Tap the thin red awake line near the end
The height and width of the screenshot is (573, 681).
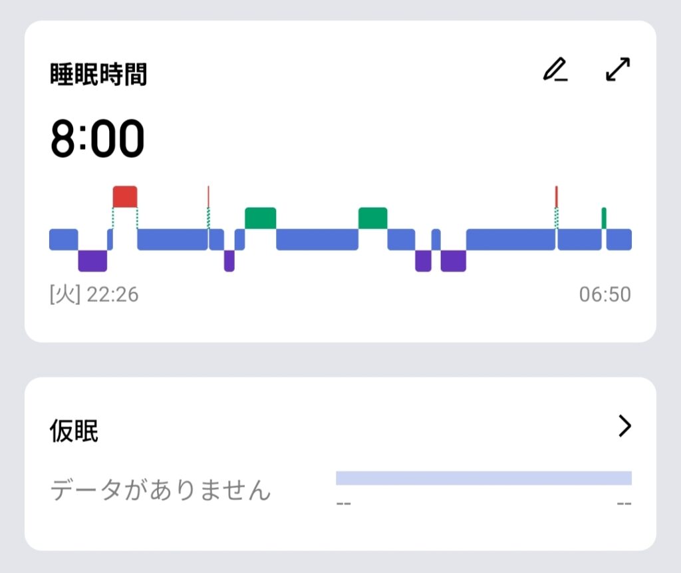tap(557, 196)
